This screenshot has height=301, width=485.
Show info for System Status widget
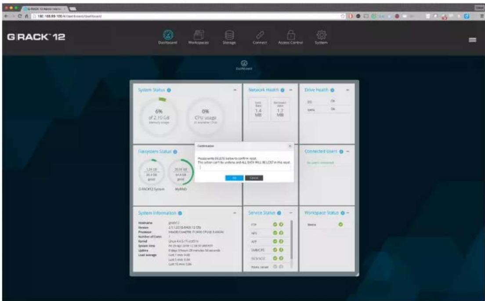169,91
